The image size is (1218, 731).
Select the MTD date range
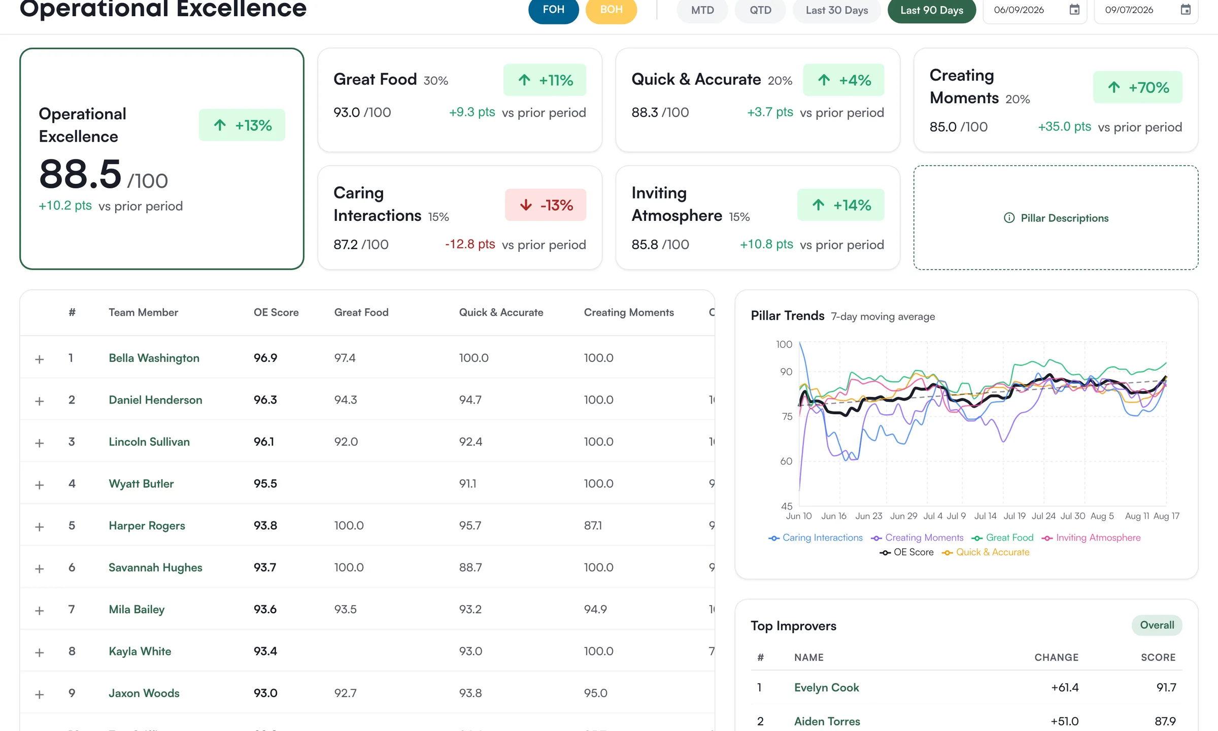coord(702,10)
